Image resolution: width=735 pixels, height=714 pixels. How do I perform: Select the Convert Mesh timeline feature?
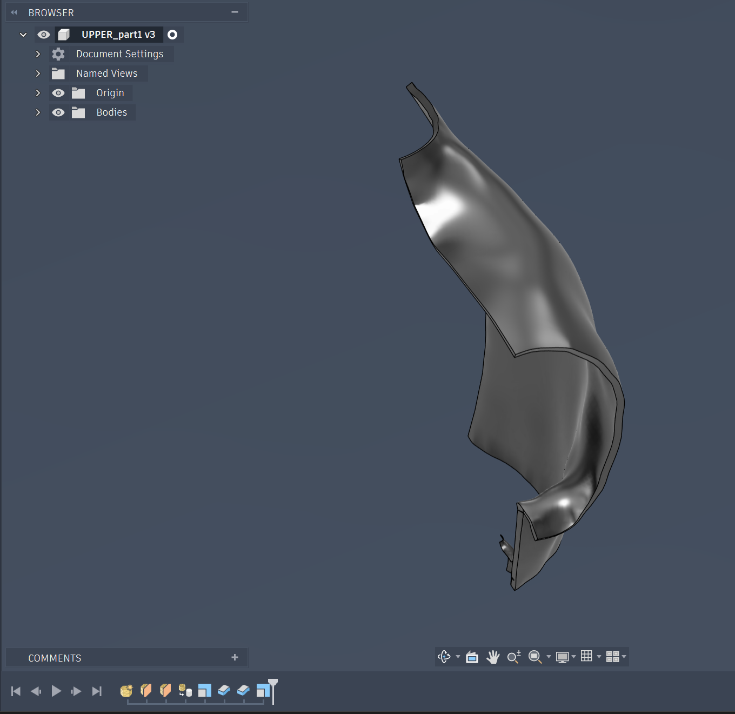click(x=185, y=690)
